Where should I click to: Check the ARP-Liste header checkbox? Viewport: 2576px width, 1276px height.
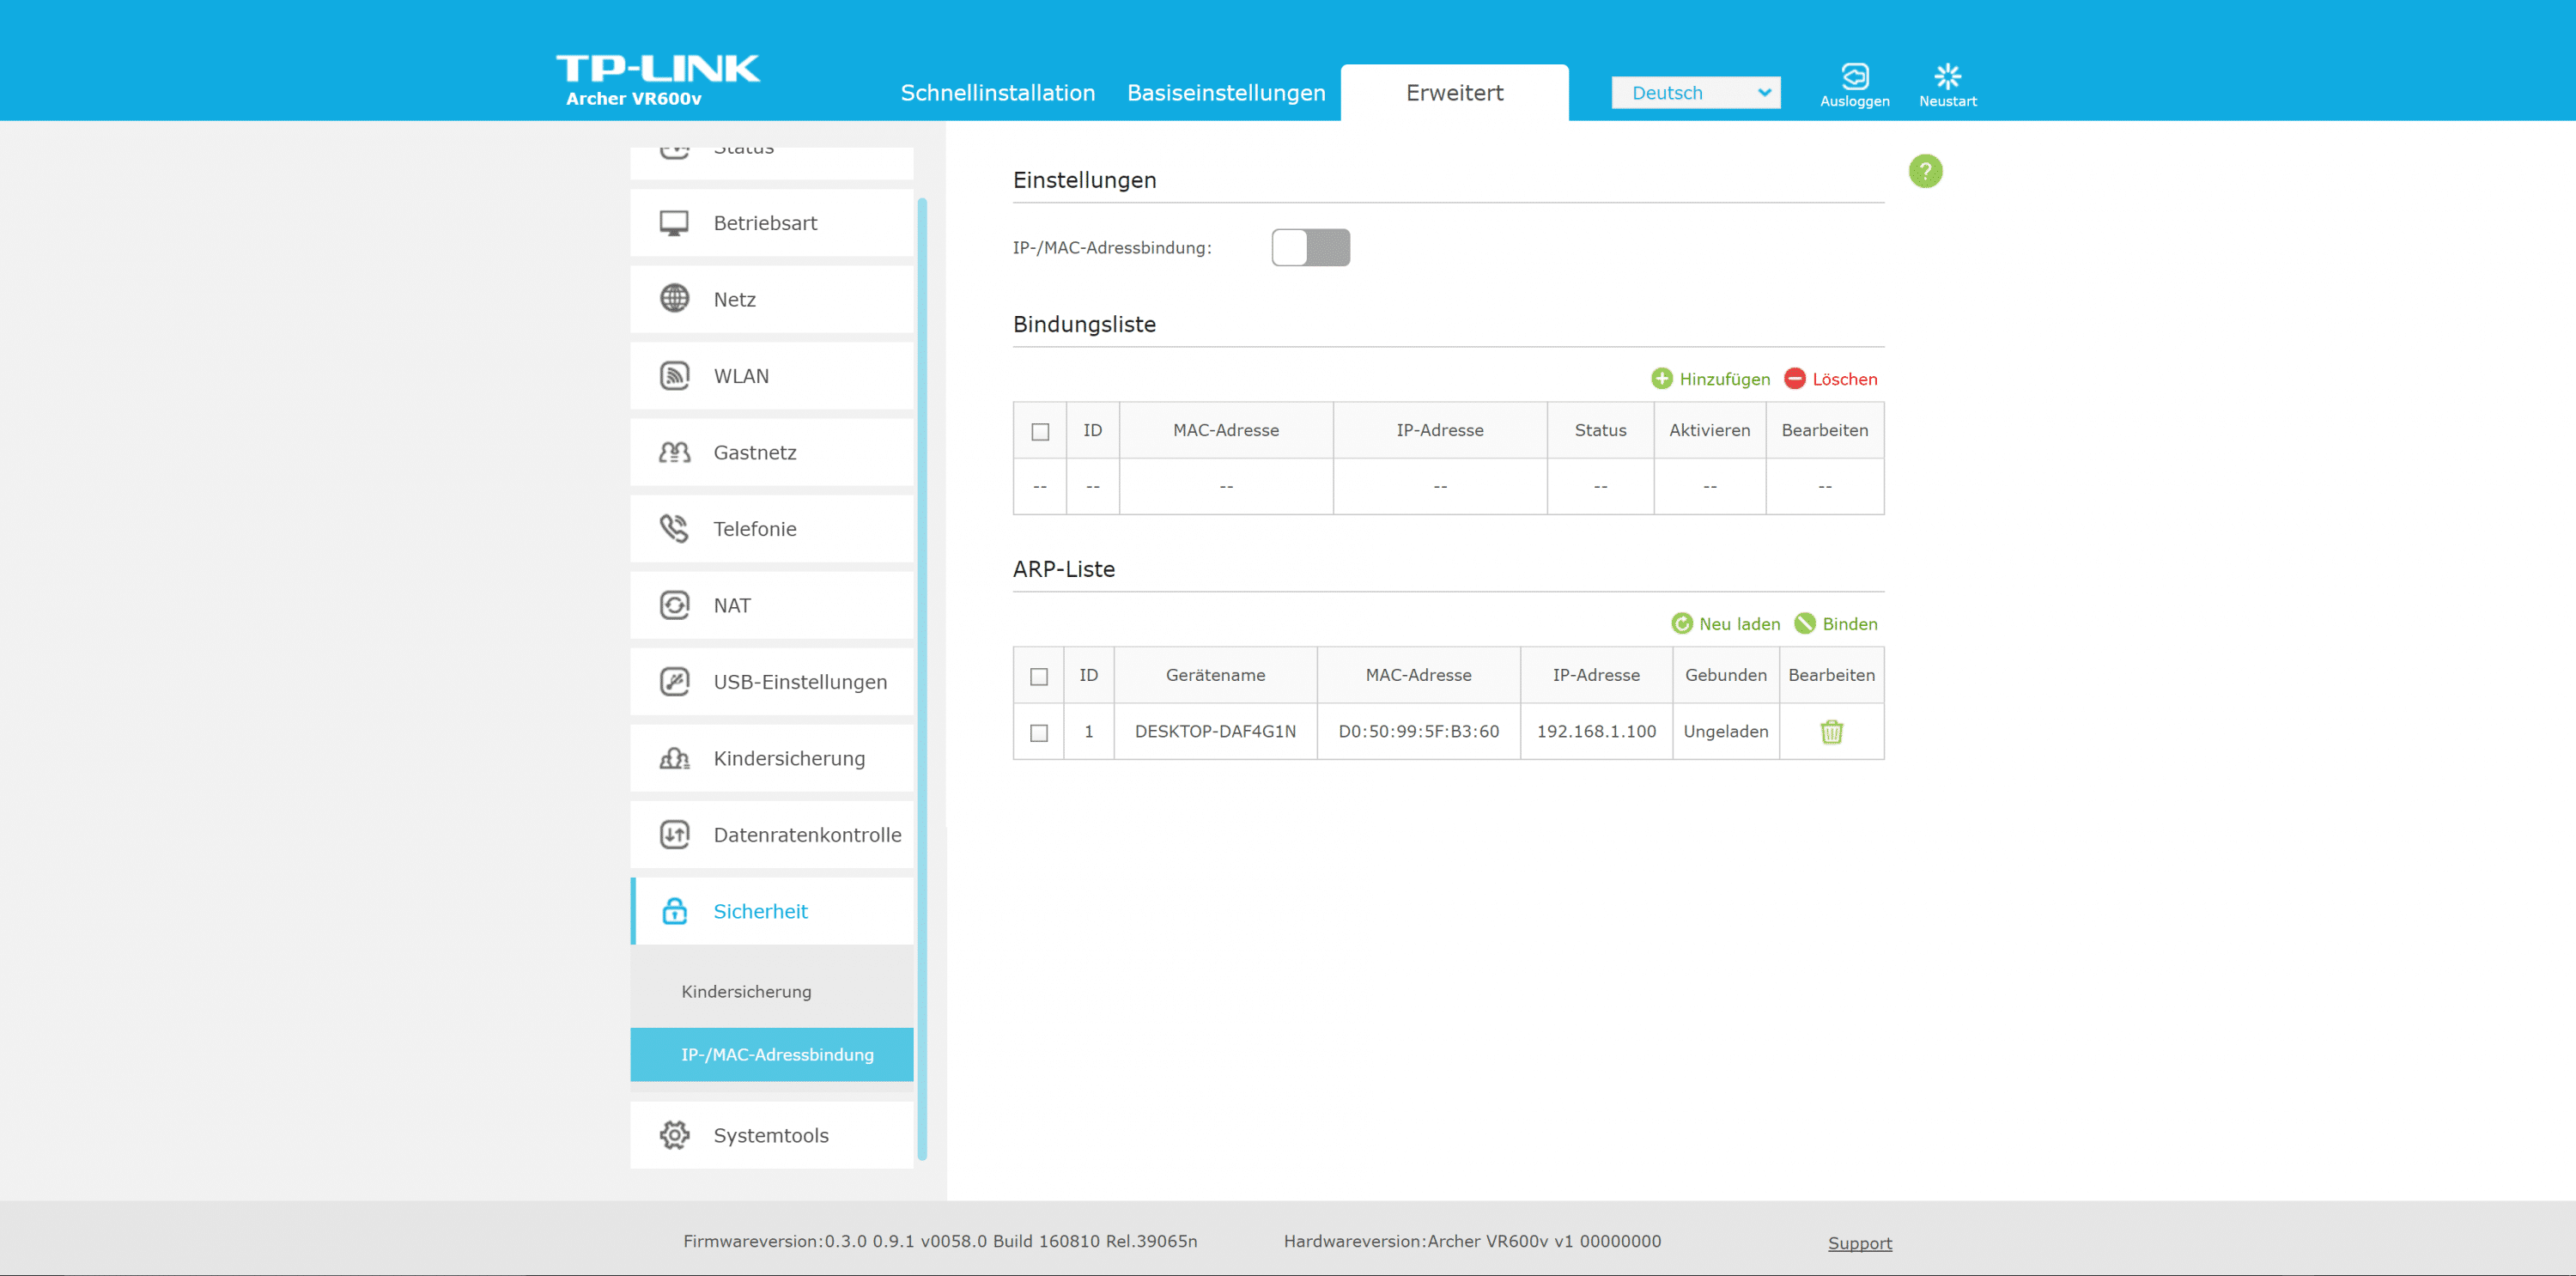point(1039,677)
